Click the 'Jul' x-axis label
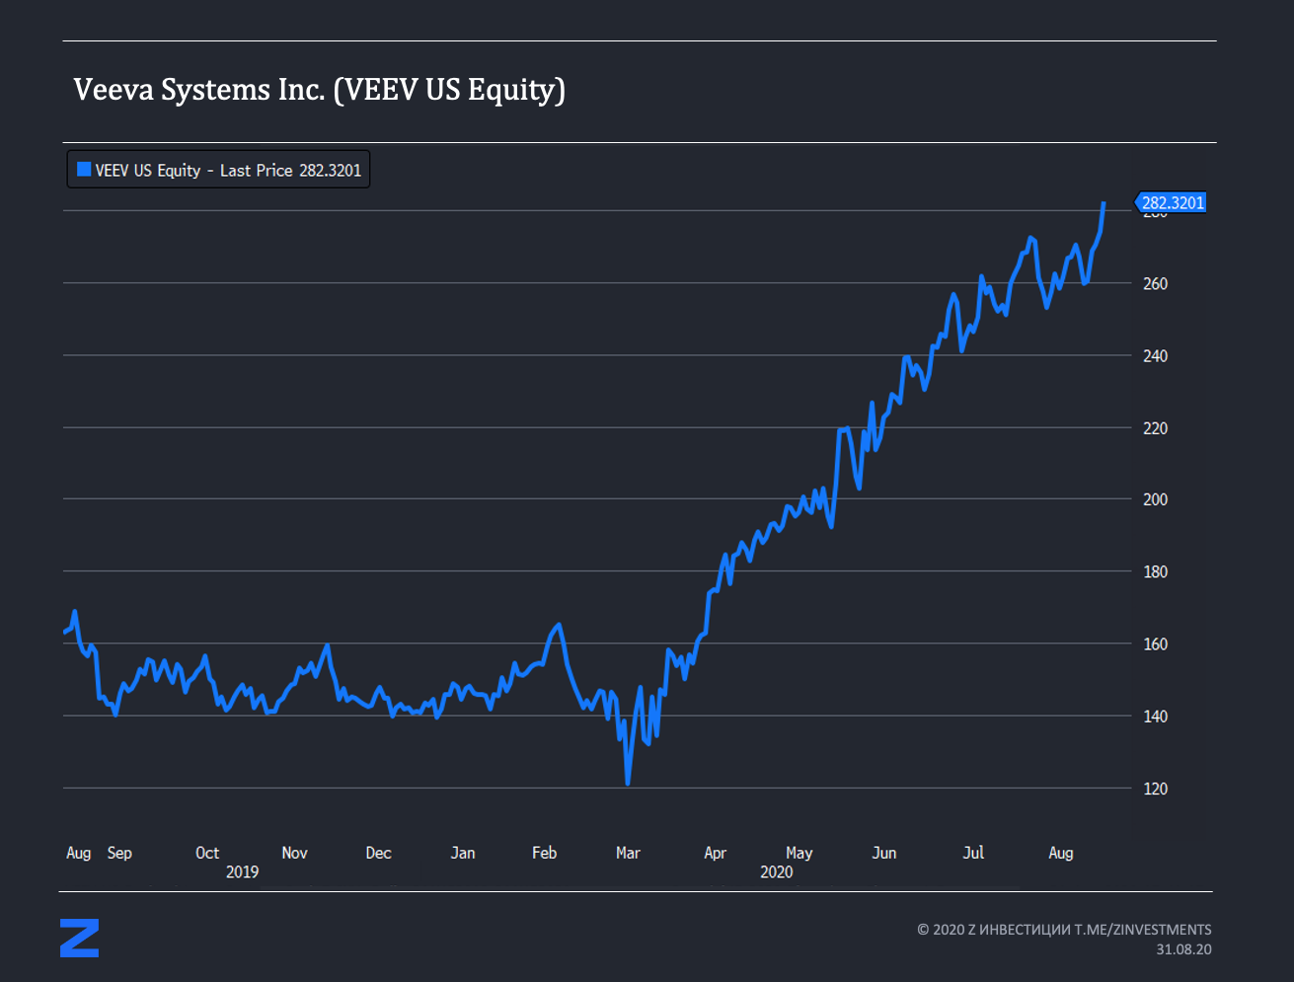Viewport: 1294px width, 982px height. tap(973, 853)
